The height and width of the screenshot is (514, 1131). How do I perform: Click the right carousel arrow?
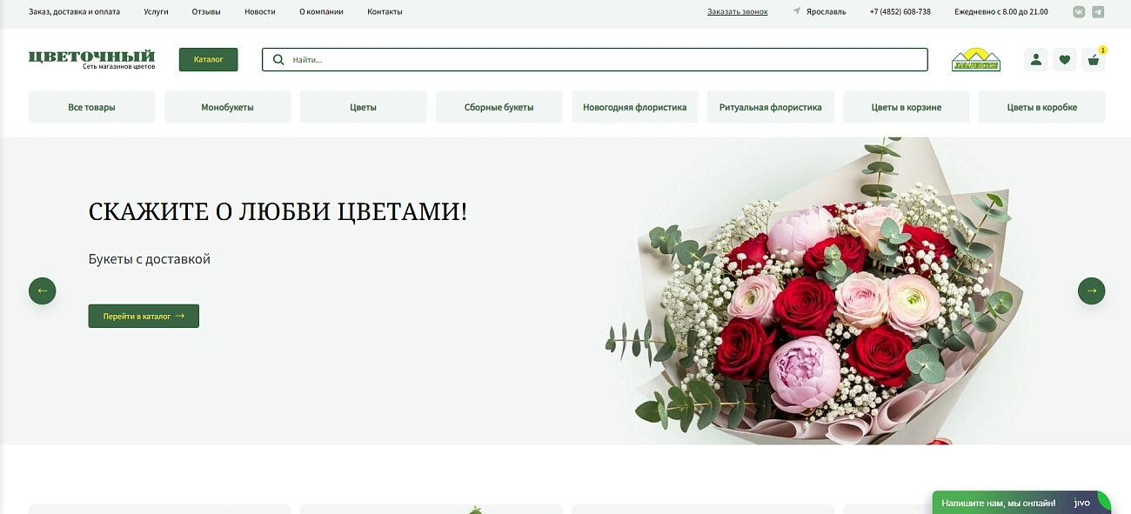1091,290
